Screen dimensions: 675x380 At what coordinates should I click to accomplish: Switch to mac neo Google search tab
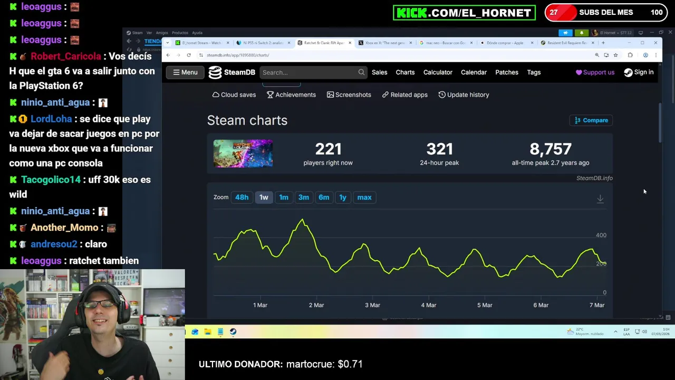(x=446, y=43)
